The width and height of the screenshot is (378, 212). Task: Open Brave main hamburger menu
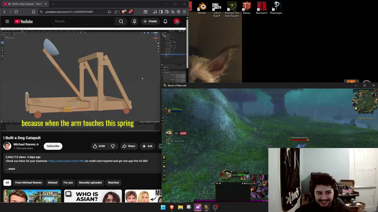(x=185, y=12)
